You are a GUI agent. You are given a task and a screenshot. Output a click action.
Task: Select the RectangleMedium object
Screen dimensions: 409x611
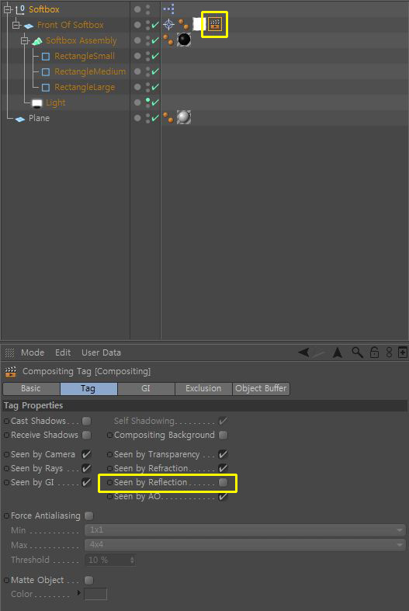[x=90, y=71]
